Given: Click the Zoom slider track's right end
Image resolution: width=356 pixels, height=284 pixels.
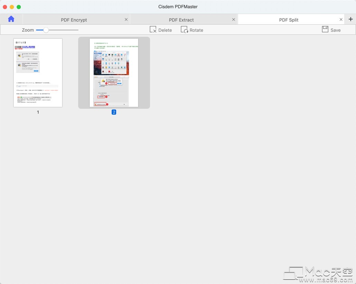Looking at the screenshot, I should click(x=77, y=30).
